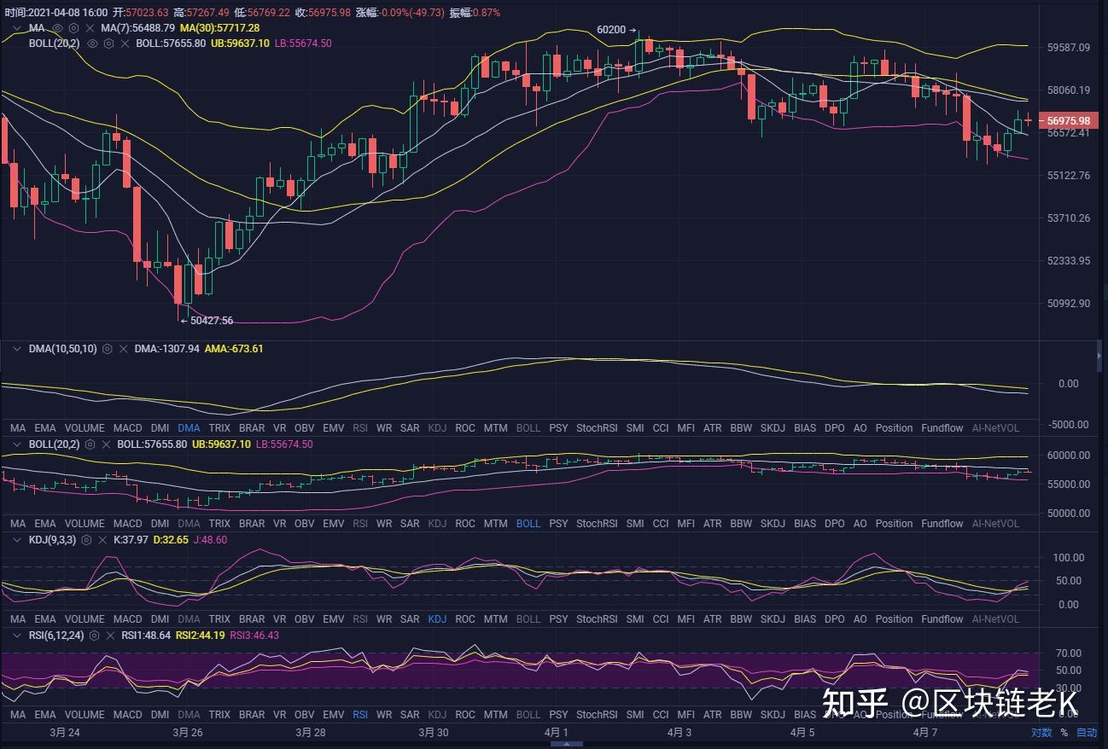Select StochRSI tab under the DMA chart
1108x749 pixels.
(x=597, y=428)
